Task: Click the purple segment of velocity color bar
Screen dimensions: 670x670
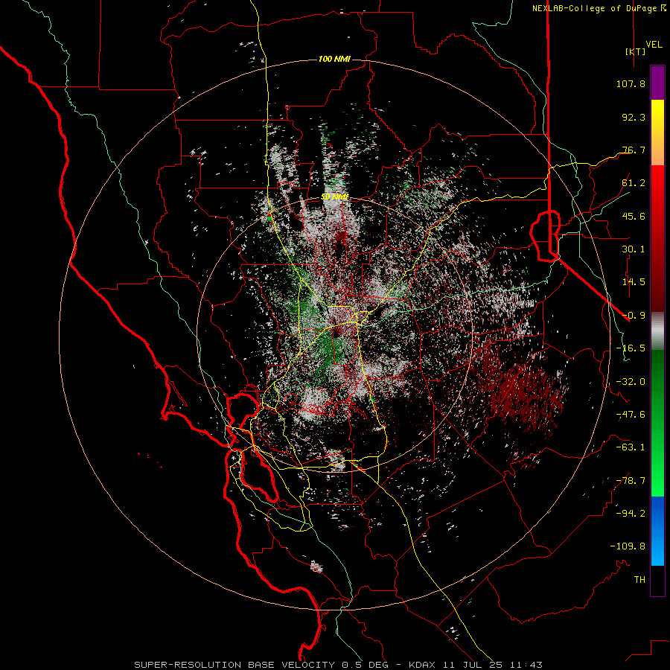Action: [657, 83]
